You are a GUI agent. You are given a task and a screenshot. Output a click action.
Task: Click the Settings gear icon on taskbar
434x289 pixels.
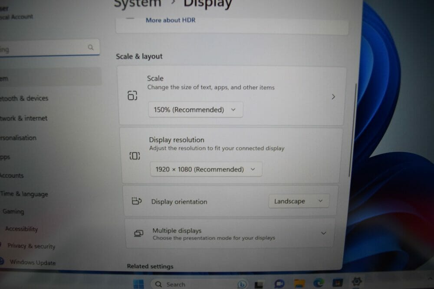click(x=356, y=282)
